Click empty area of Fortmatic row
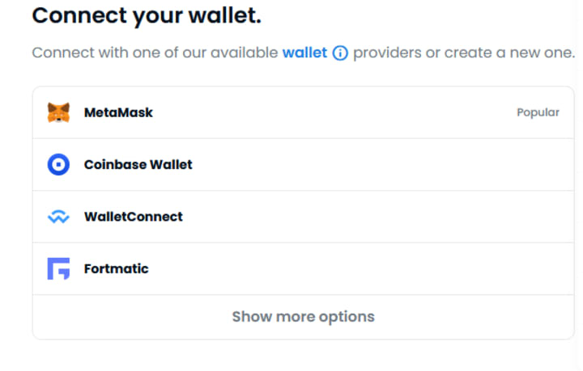The width and height of the screenshot is (583, 371). pos(364,269)
